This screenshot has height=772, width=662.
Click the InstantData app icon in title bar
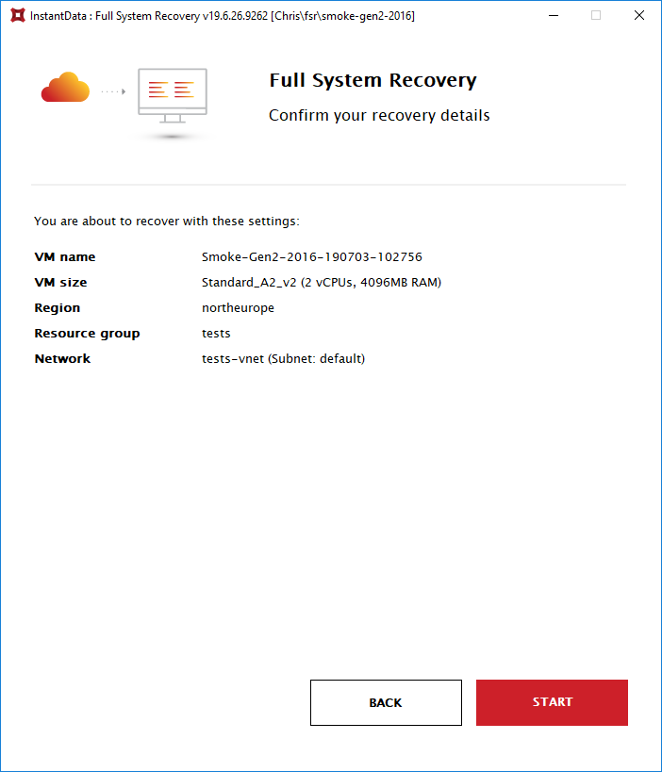[x=18, y=15]
